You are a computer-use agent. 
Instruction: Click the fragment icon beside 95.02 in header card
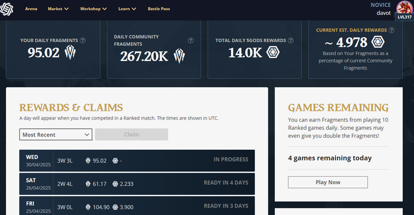click(70, 52)
